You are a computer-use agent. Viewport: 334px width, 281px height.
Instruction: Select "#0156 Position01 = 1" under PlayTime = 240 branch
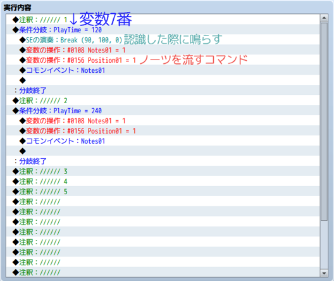click(x=163, y=131)
